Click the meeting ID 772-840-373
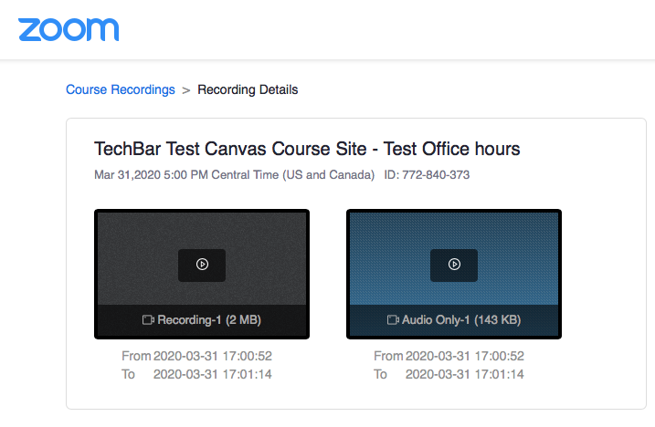Viewport: 655px width, 427px height. pos(427,175)
